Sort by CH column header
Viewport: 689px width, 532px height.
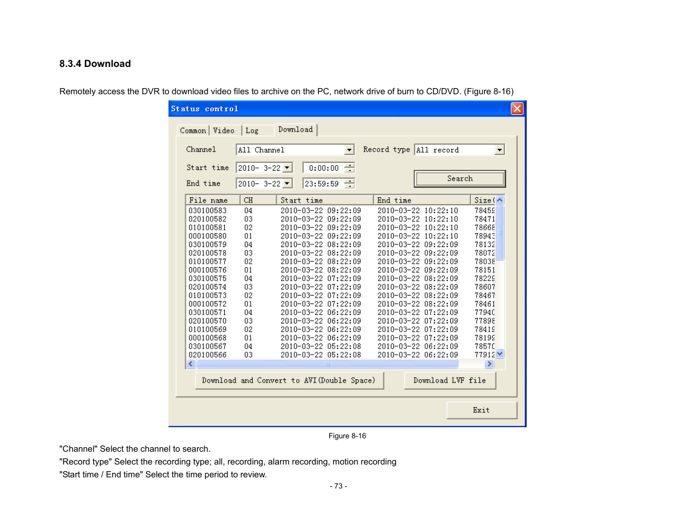tap(258, 200)
